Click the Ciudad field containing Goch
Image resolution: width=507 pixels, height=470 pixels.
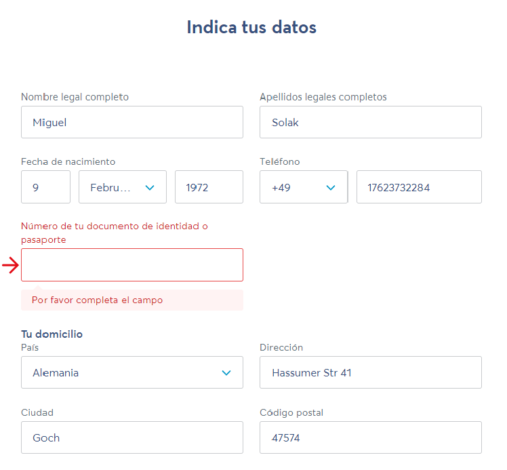[x=132, y=437]
